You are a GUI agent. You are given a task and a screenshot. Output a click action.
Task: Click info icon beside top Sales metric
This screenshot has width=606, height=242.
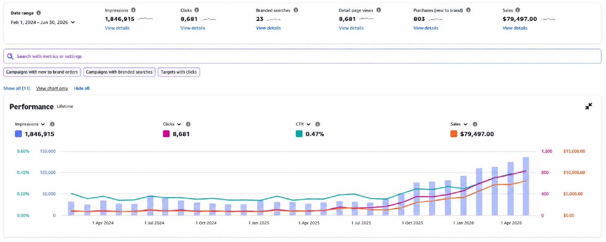(518, 10)
